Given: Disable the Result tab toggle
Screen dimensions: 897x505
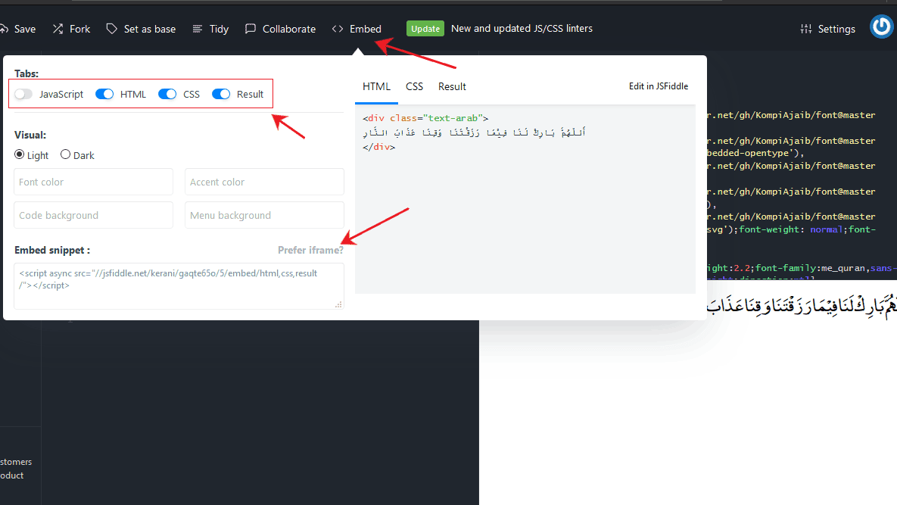Looking at the screenshot, I should [x=221, y=94].
